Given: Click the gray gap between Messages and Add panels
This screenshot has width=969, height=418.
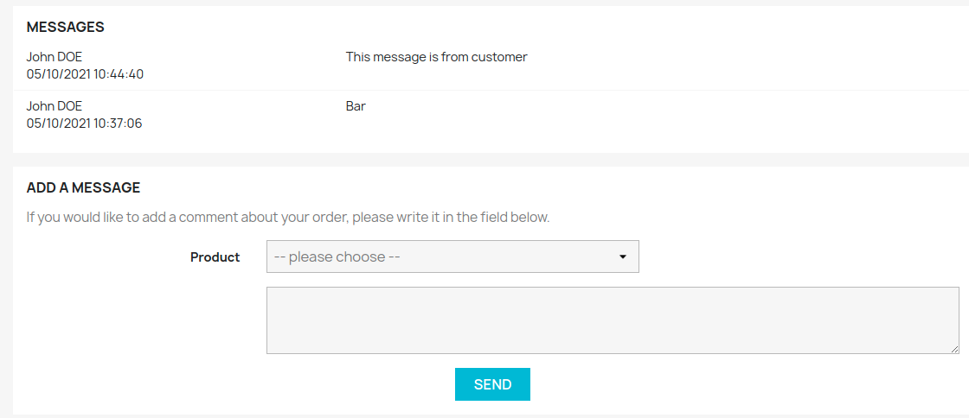Looking at the screenshot, I should [x=491, y=160].
